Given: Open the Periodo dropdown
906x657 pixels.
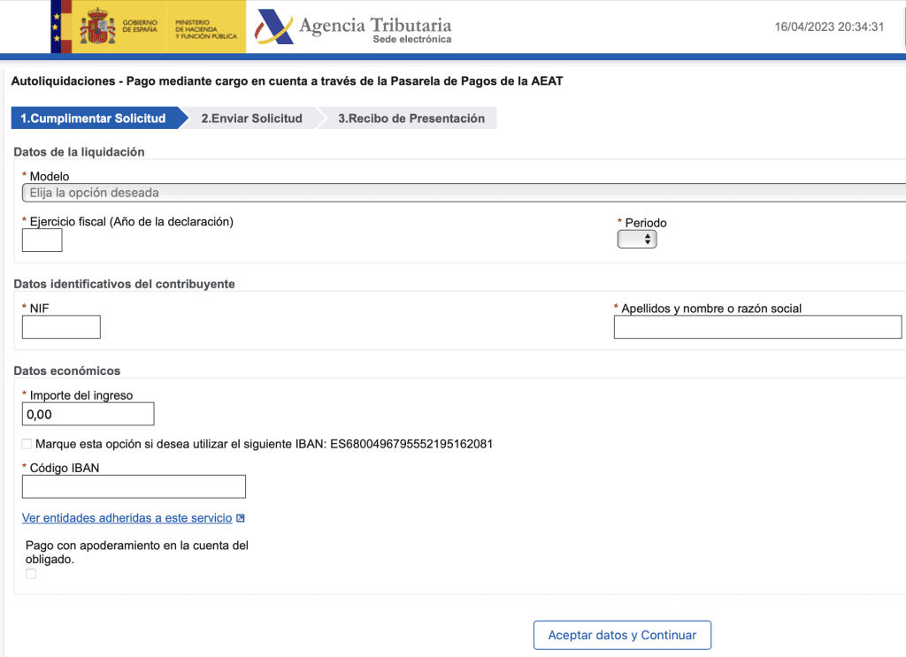Looking at the screenshot, I should 637,239.
